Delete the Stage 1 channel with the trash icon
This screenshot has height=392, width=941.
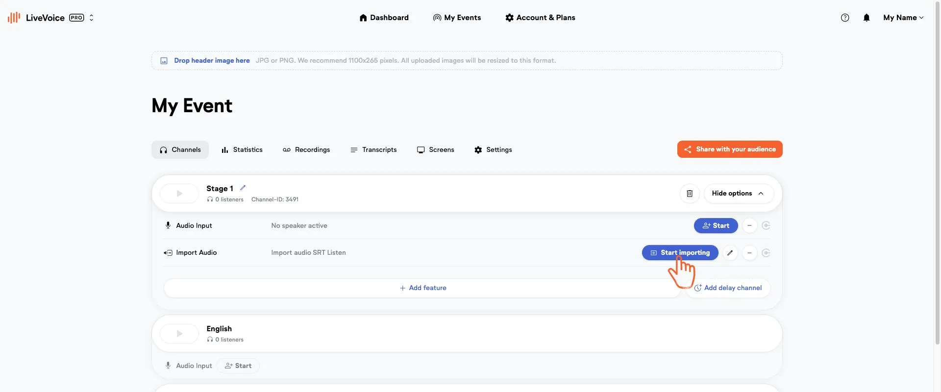[690, 194]
